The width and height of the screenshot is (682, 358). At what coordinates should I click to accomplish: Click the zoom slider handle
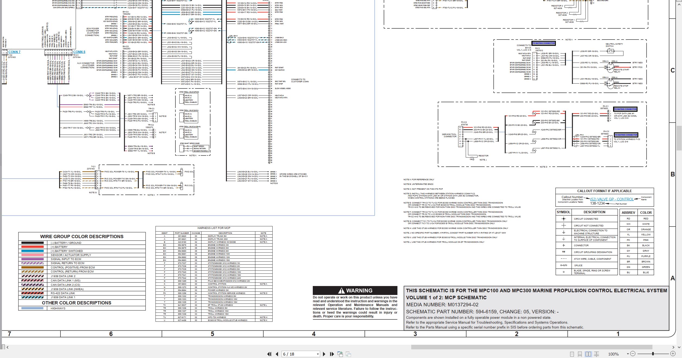click(x=653, y=354)
